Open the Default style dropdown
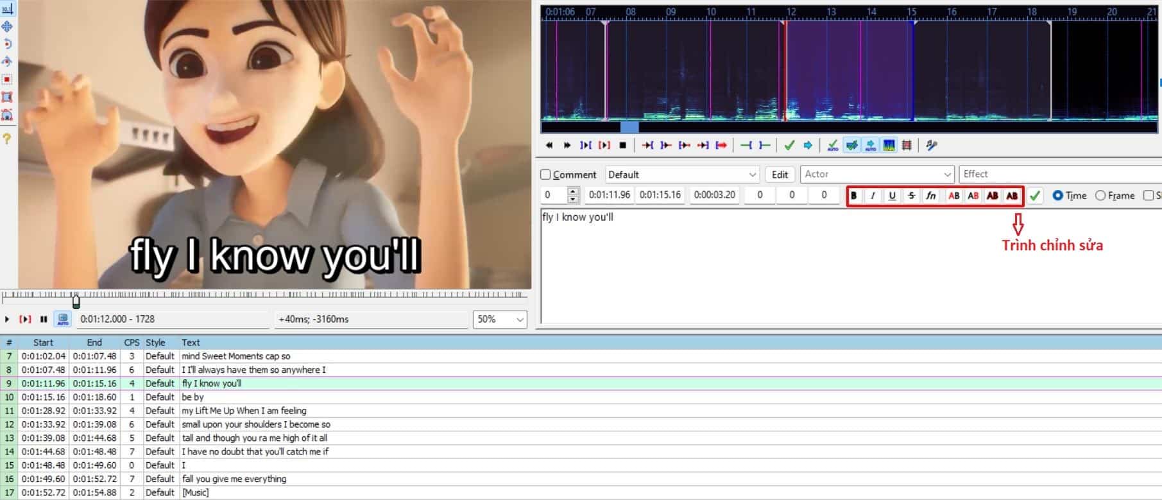The image size is (1162, 500). coord(682,175)
